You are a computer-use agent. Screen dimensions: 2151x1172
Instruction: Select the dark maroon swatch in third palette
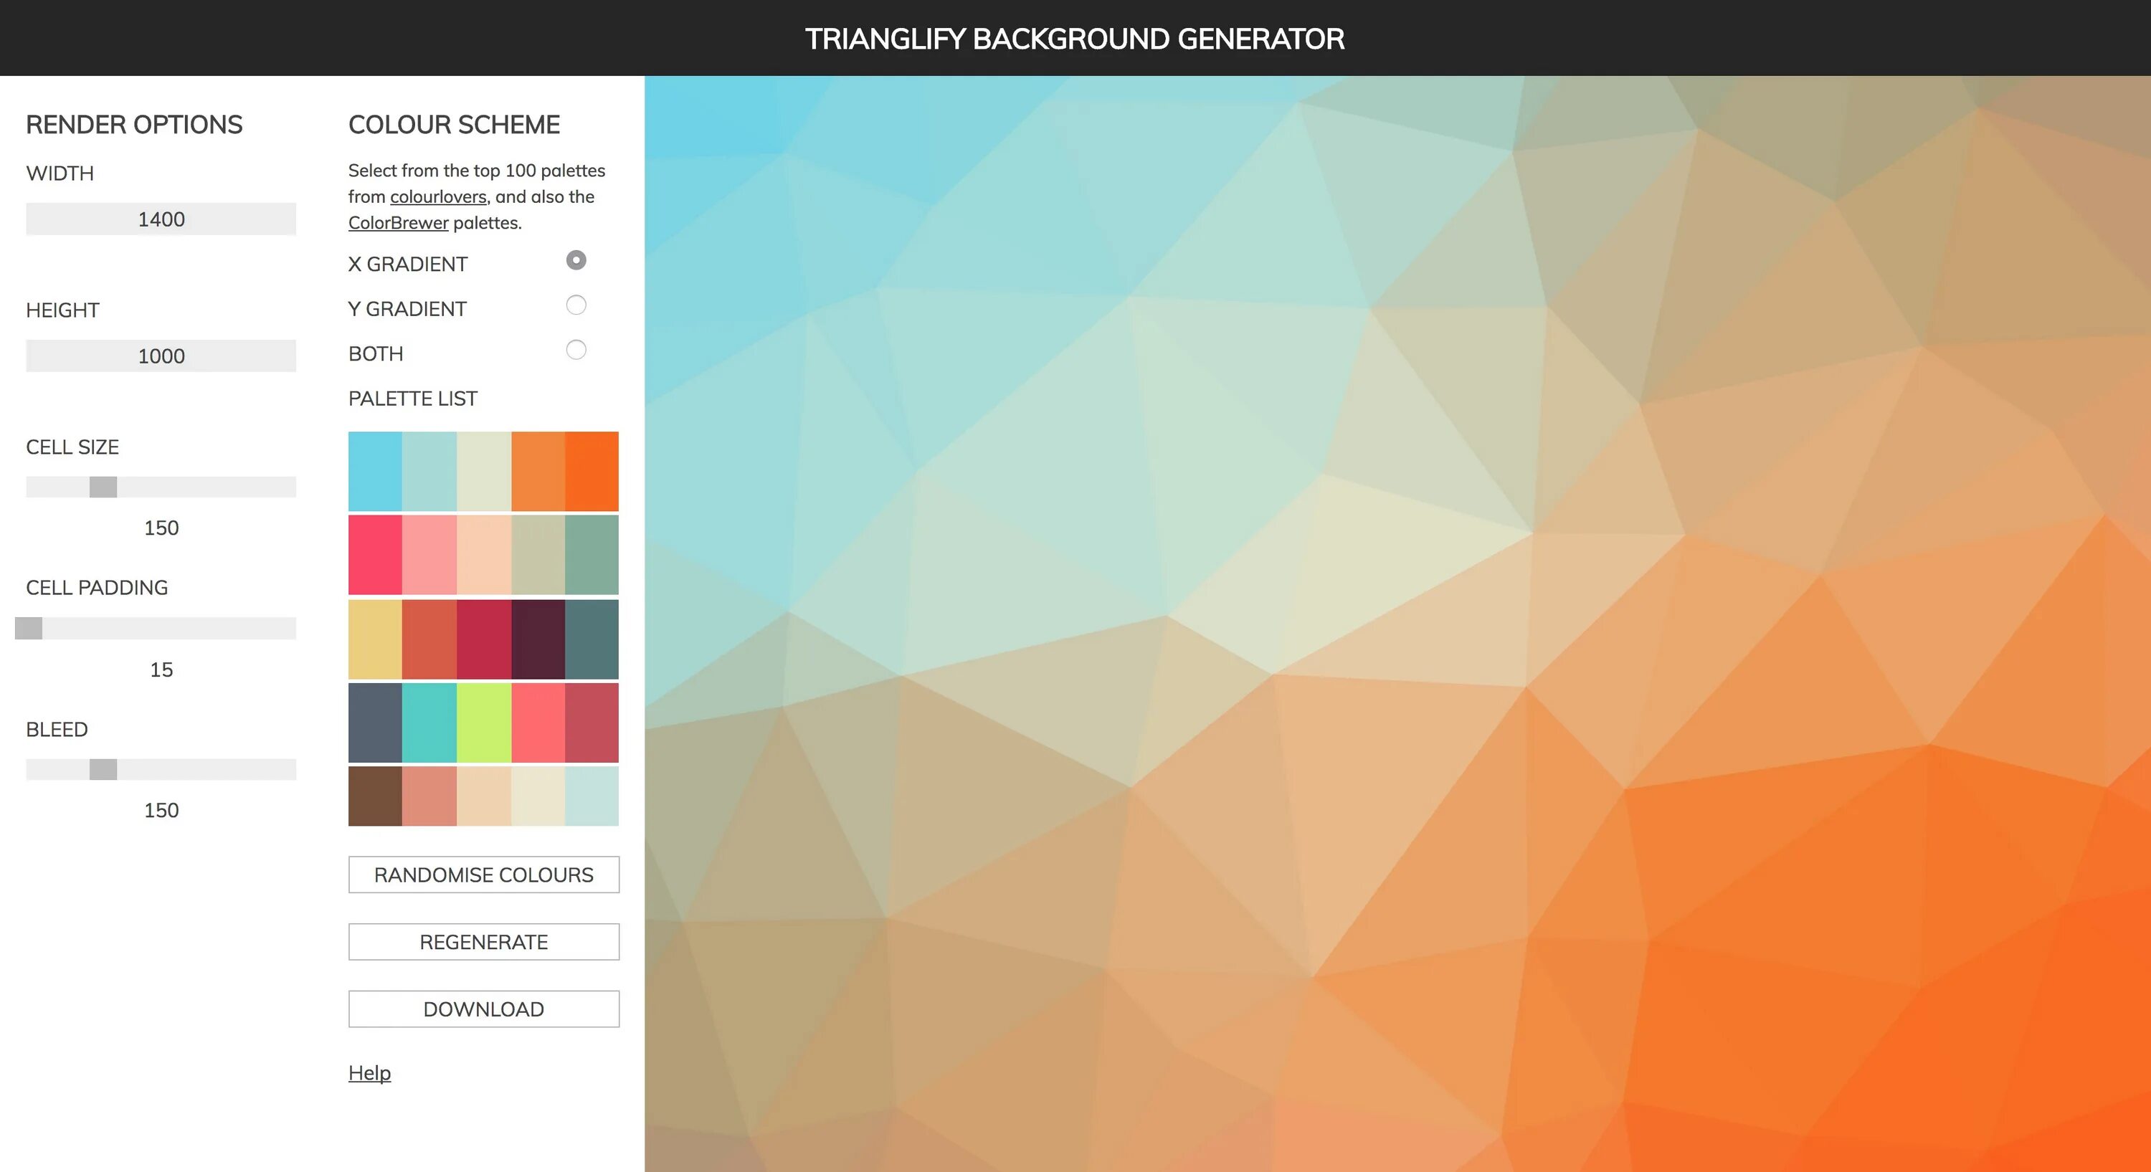point(538,639)
